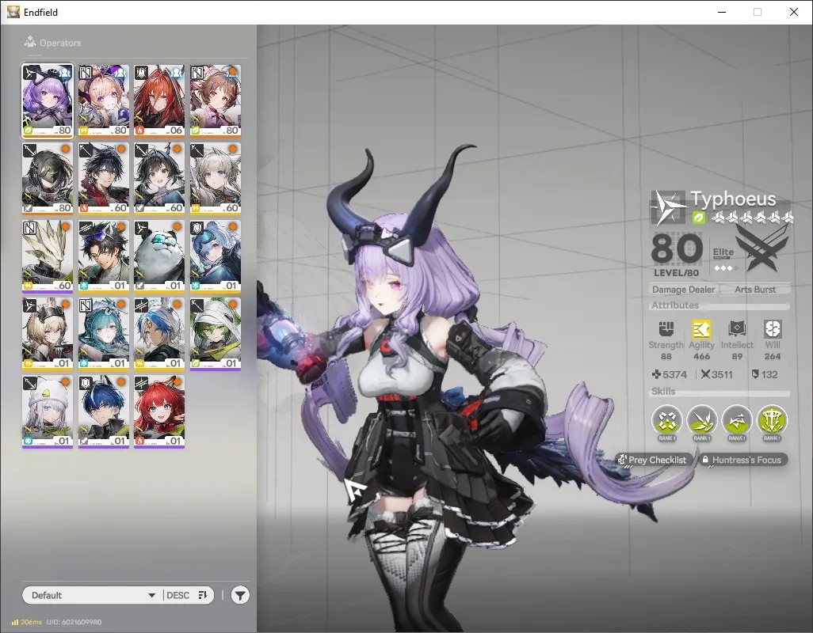
Task: Select the Damage Dealer tag
Action: (x=683, y=290)
